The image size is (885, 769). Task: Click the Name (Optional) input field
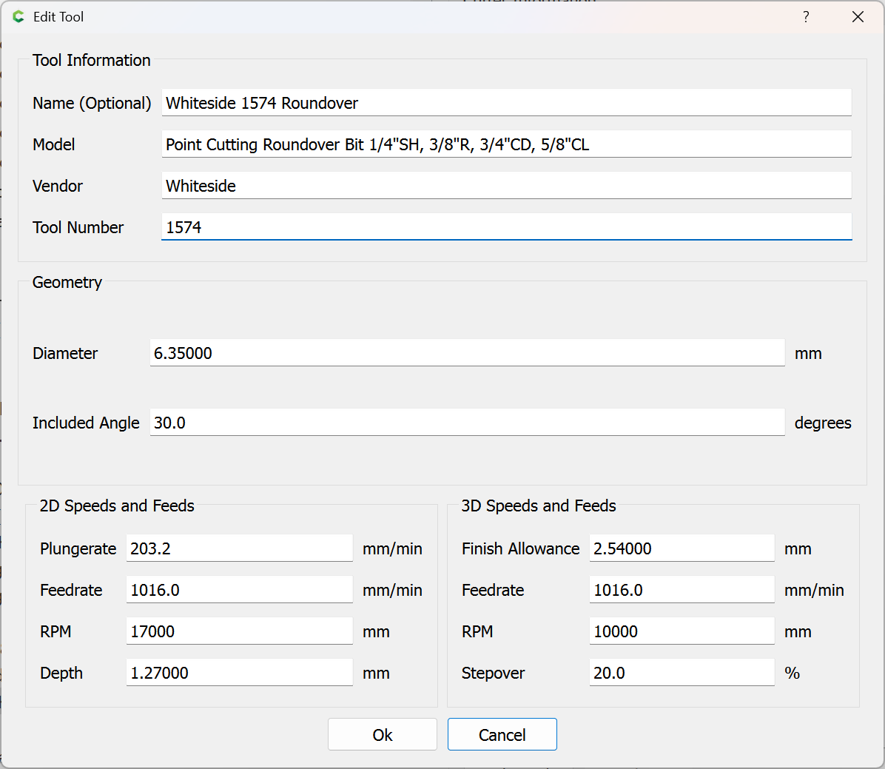pyautogui.click(x=506, y=103)
